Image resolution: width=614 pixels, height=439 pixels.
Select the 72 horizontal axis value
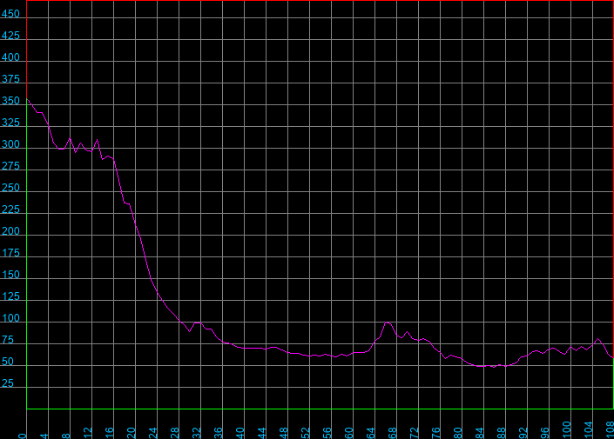(x=415, y=433)
